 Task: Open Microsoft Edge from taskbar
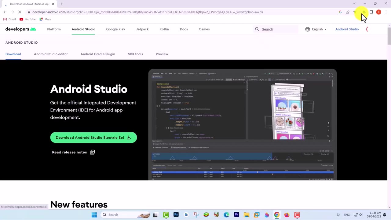pos(226,215)
